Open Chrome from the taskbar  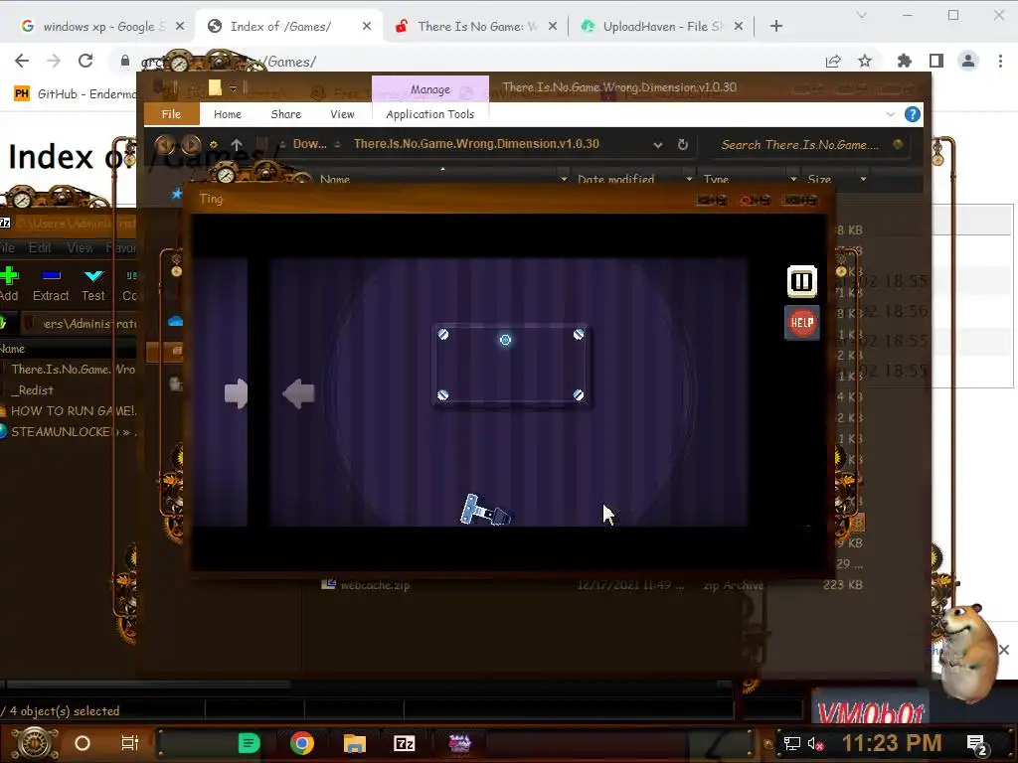[302, 743]
